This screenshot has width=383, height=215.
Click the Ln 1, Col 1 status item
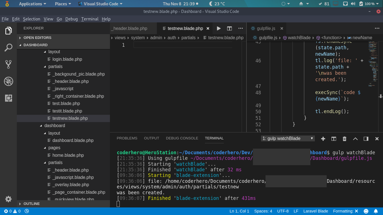click(x=239, y=211)
